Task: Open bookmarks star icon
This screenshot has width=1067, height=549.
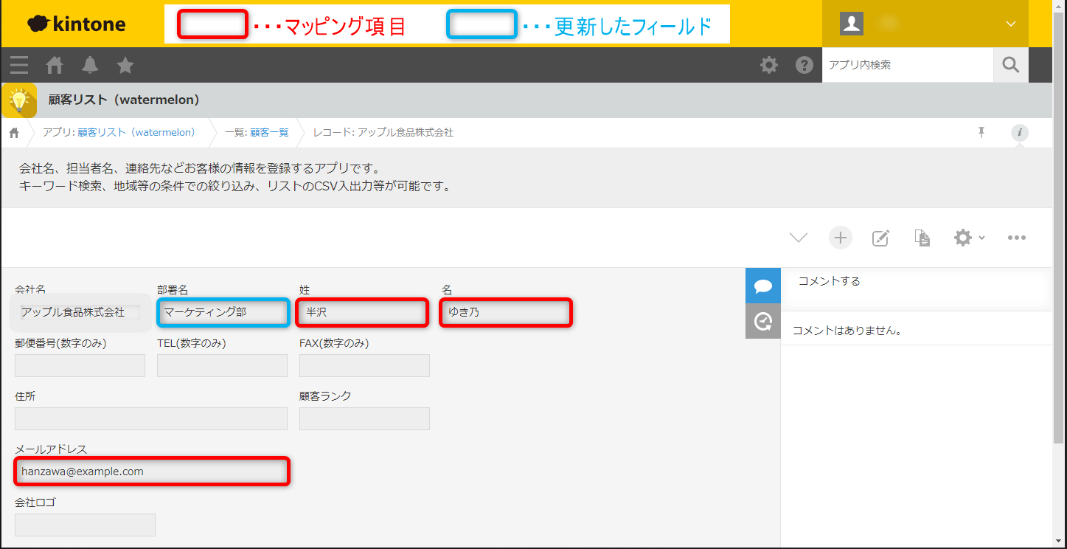Action: pyautogui.click(x=125, y=66)
